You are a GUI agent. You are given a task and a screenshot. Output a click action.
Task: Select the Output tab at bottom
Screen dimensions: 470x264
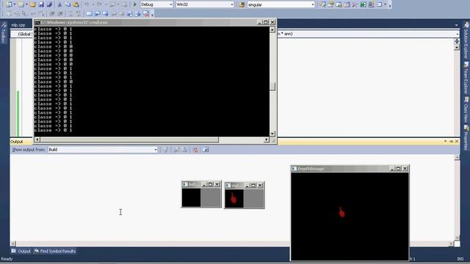[21, 251]
